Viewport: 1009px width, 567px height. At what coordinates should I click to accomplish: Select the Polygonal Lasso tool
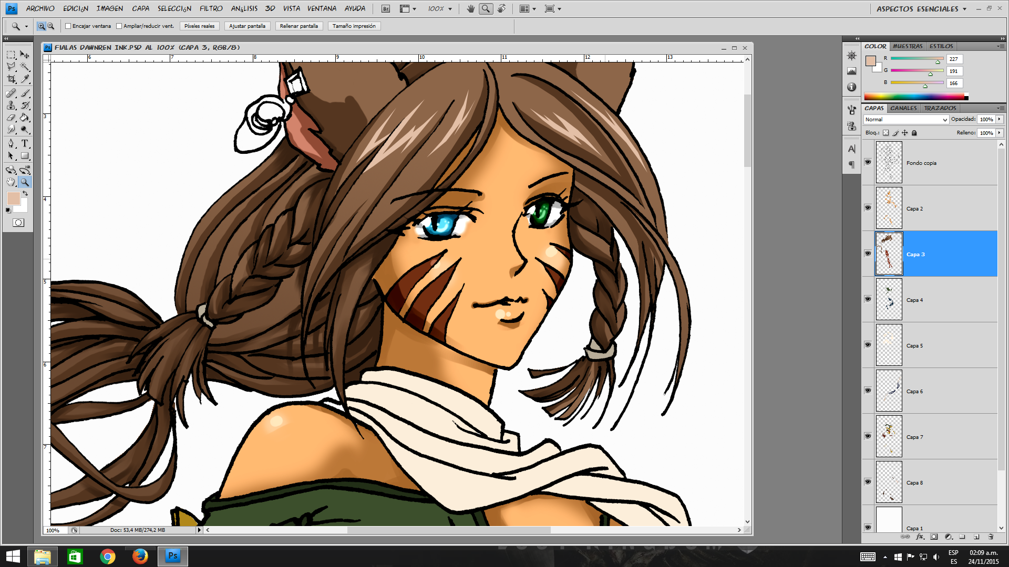coord(11,67)
